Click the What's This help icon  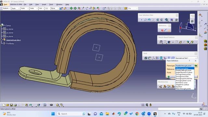coord(38,105)
